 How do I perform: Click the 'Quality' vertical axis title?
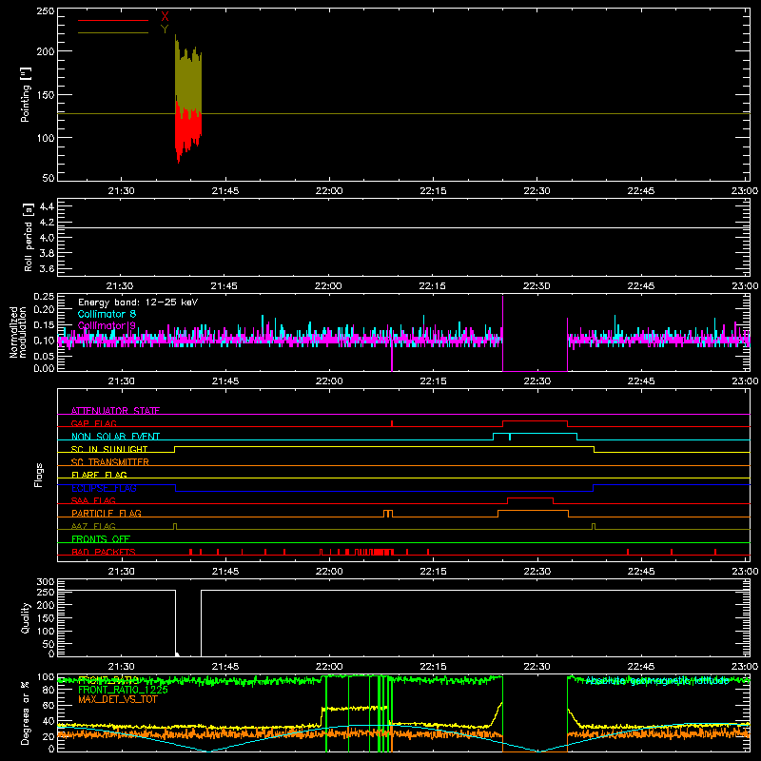click(26, 617)
